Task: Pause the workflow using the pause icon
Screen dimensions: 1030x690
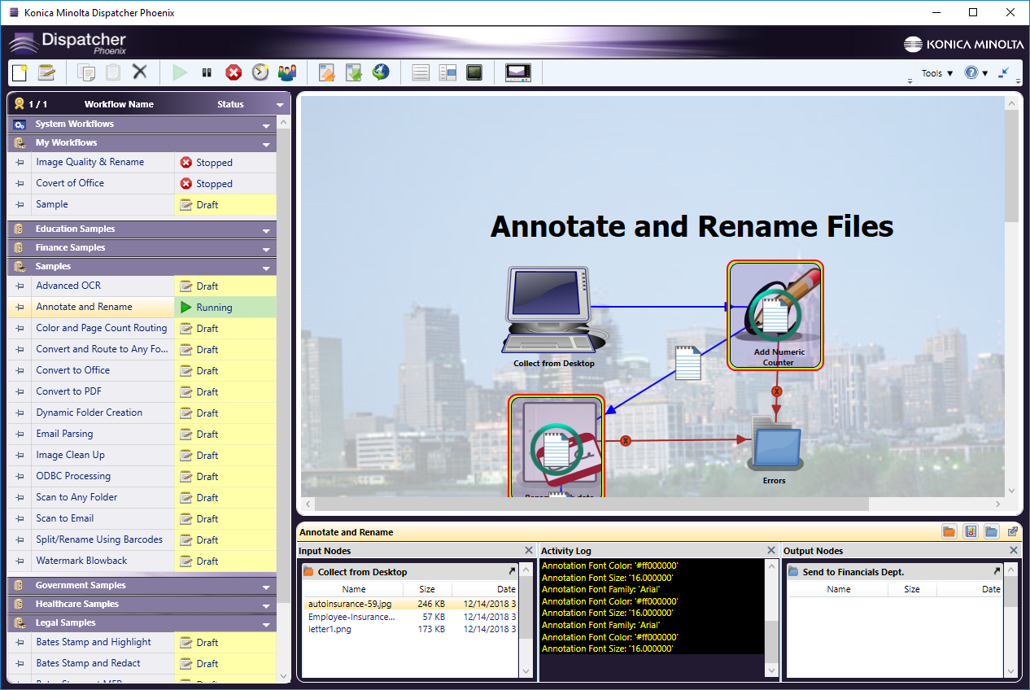Action: click(207, 72)
